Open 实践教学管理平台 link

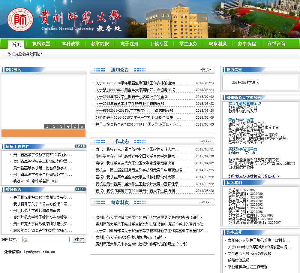243,149
